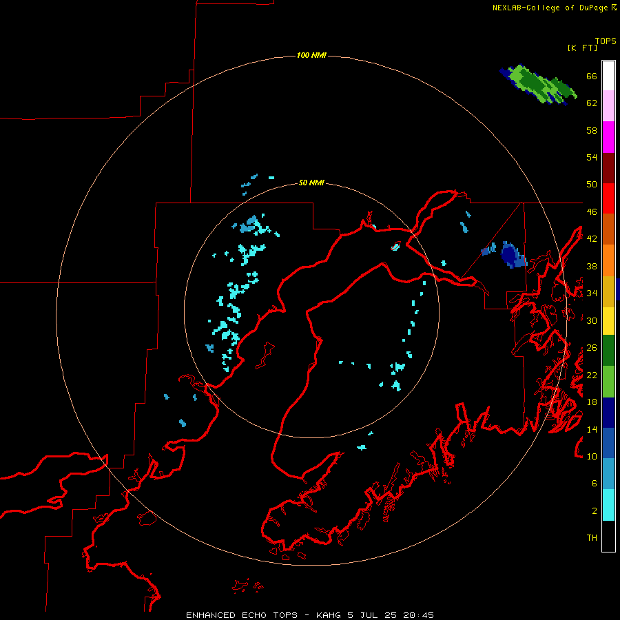Click the "KAHG" station identifier

click(330, 615)
